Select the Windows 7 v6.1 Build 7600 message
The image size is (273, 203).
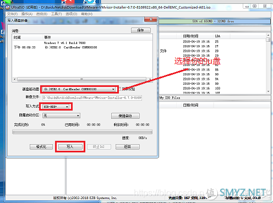click(65, 43)
